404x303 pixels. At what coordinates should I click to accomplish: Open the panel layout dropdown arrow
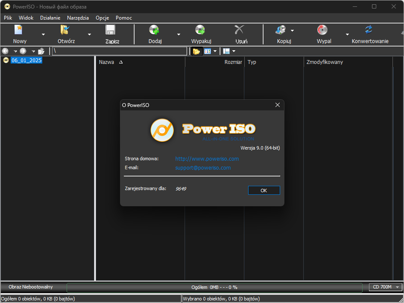tap(234, 51)
